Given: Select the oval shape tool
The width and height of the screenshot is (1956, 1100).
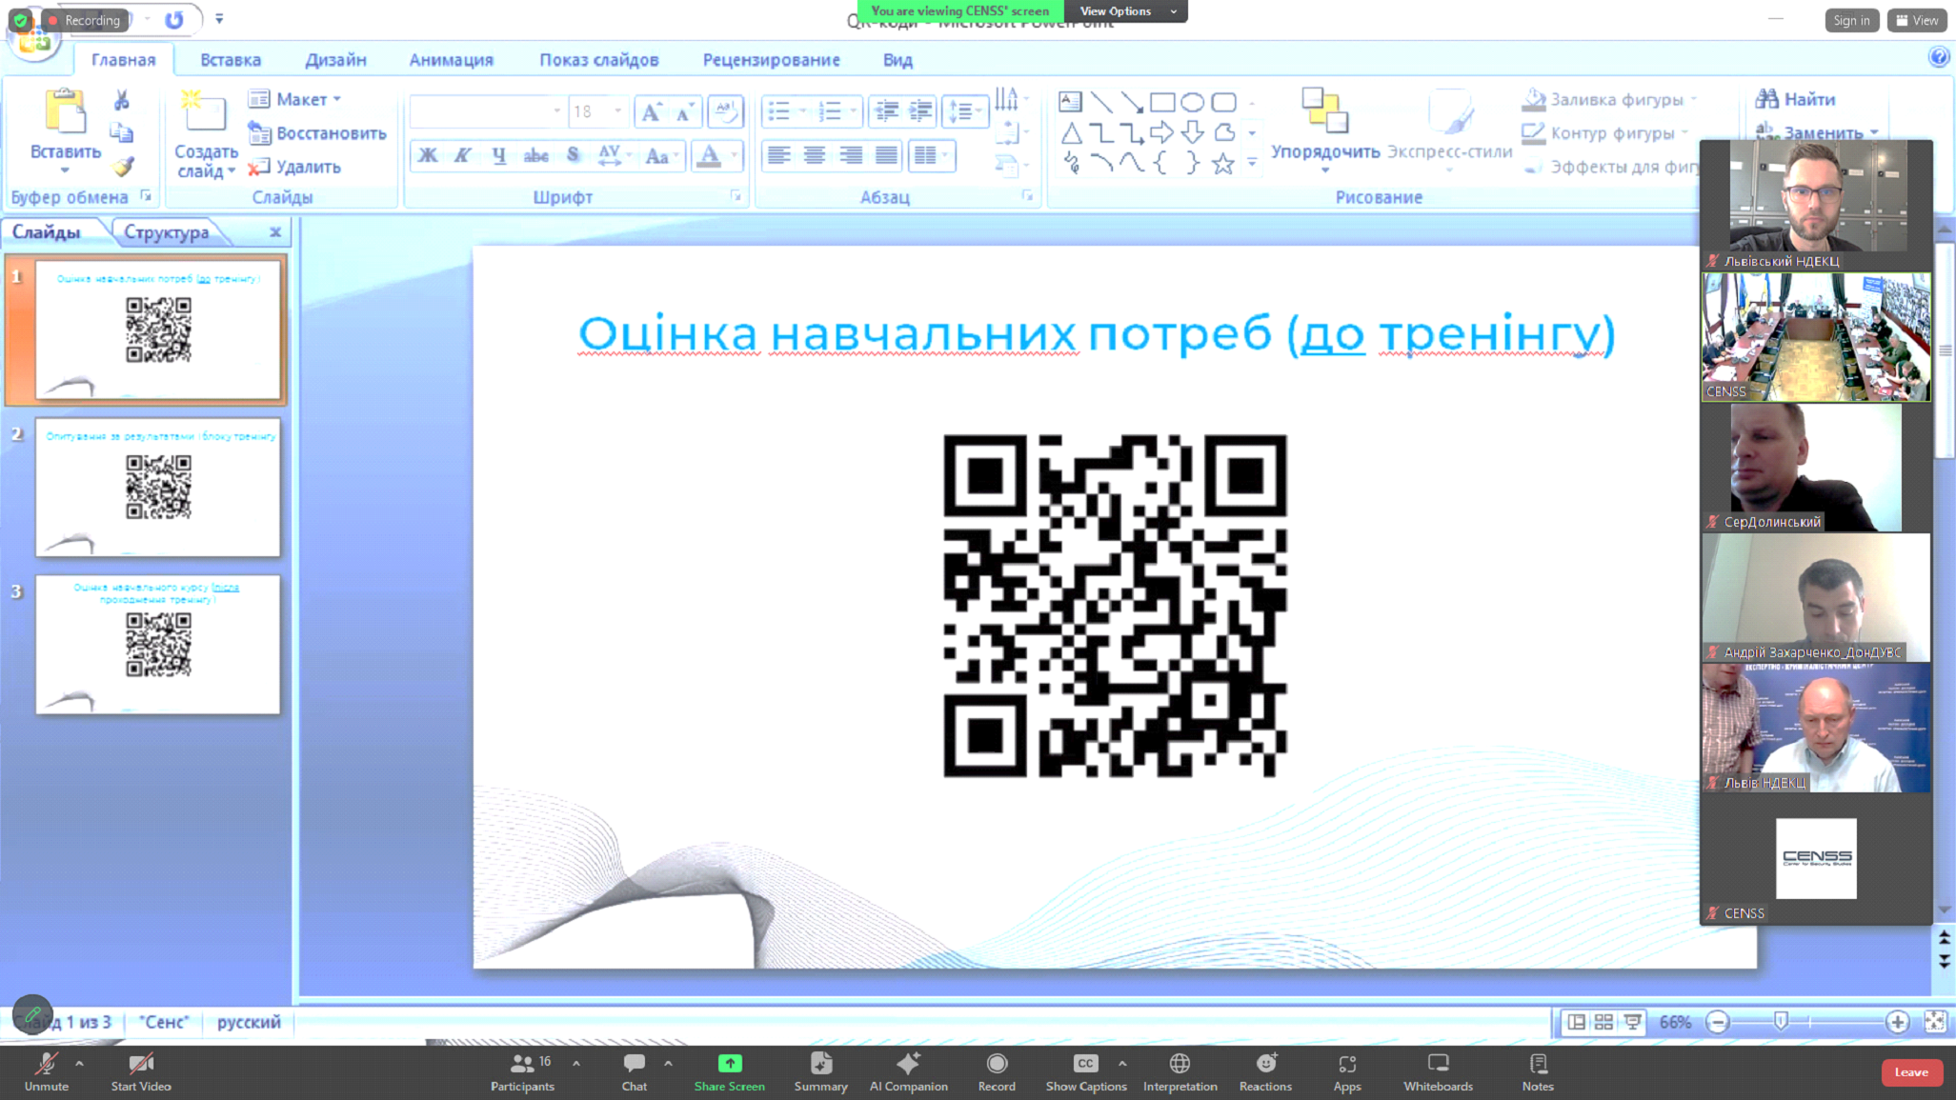Looking at the screenshot, I should (1192, 102).
